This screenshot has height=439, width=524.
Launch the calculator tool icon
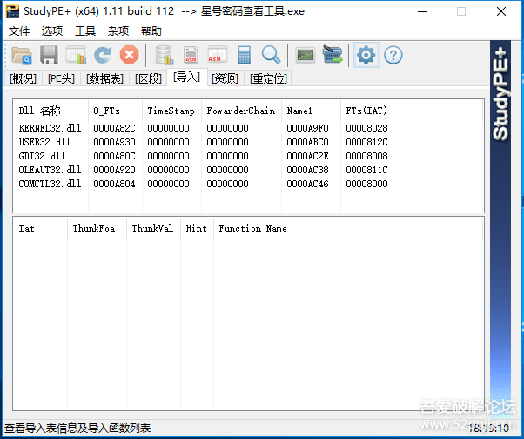244,55
